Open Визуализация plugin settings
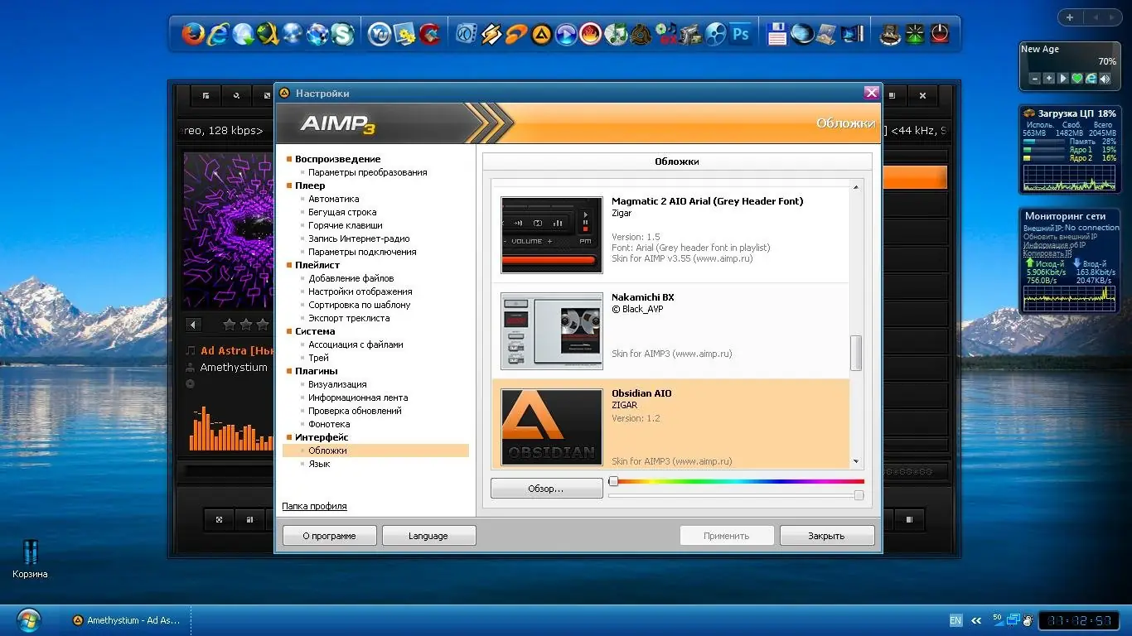 (x=337, y=384)
